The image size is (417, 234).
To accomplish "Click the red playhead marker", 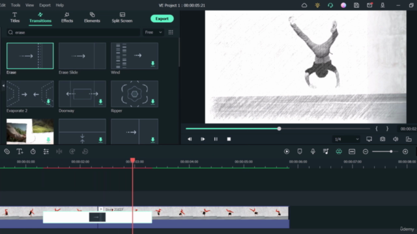I will (x=132, y=161).
